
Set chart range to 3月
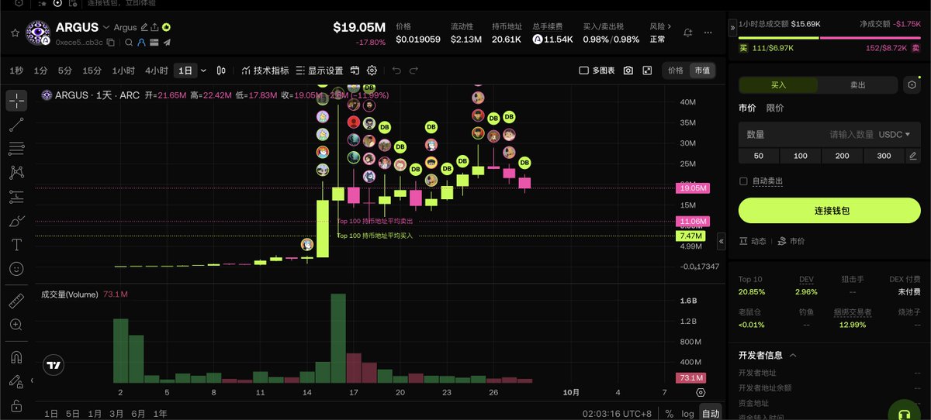click(x=116, y=413)
